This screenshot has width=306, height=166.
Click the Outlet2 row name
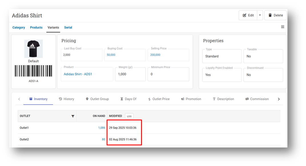24,139
